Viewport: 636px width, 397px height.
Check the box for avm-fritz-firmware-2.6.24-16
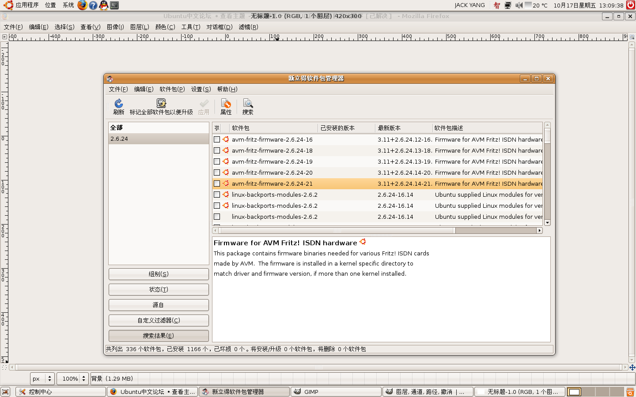tap(217, 139)
